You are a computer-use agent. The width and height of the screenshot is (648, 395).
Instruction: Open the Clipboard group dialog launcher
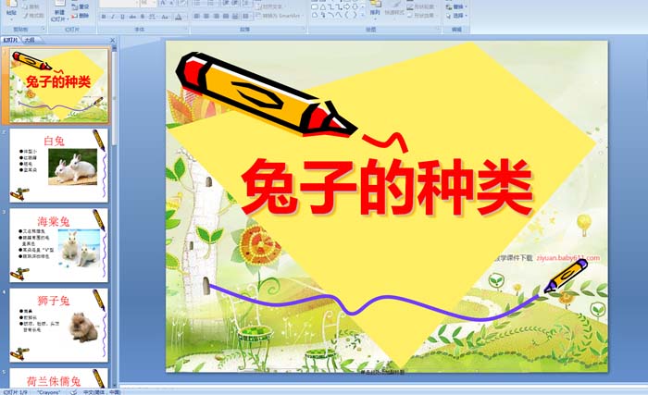pyautogui.click(x=44, y=29)
